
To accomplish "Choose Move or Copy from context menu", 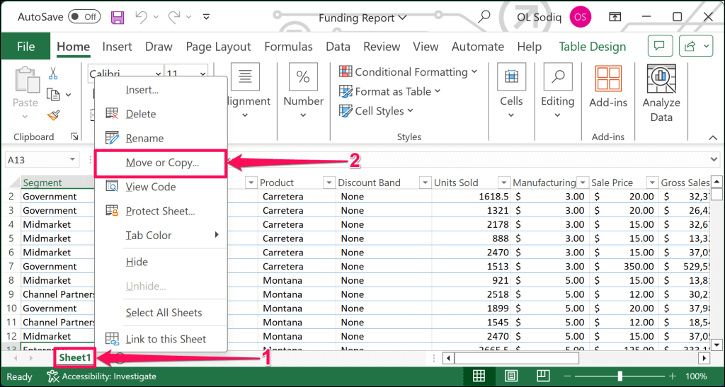I will (161, 163).
